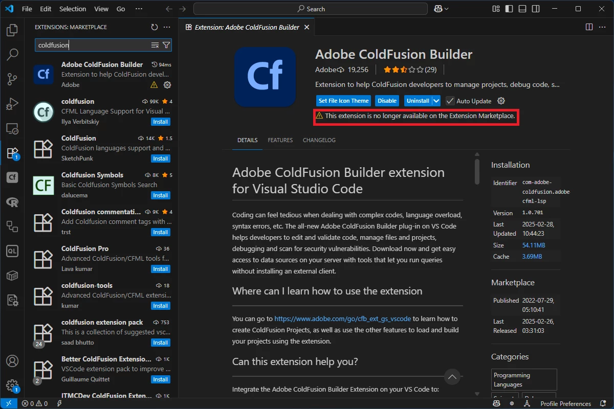Open the Extensions view more actions menu
Image resolution: width=614 pixels, height=409 pixels.
167,27
